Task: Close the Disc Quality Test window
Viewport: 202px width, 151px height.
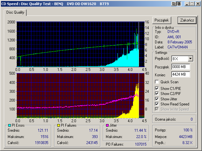Action: pos(198,4)
